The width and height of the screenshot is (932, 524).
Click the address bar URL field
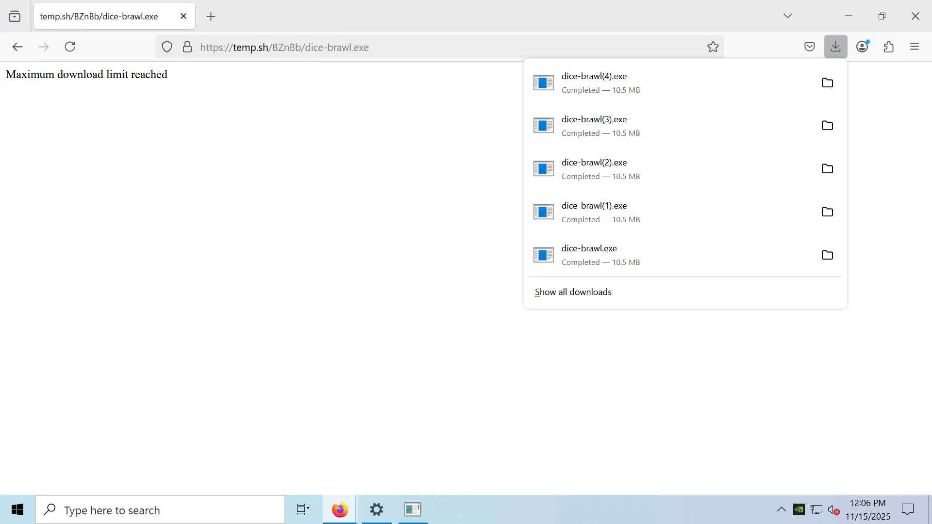(437, 47)
